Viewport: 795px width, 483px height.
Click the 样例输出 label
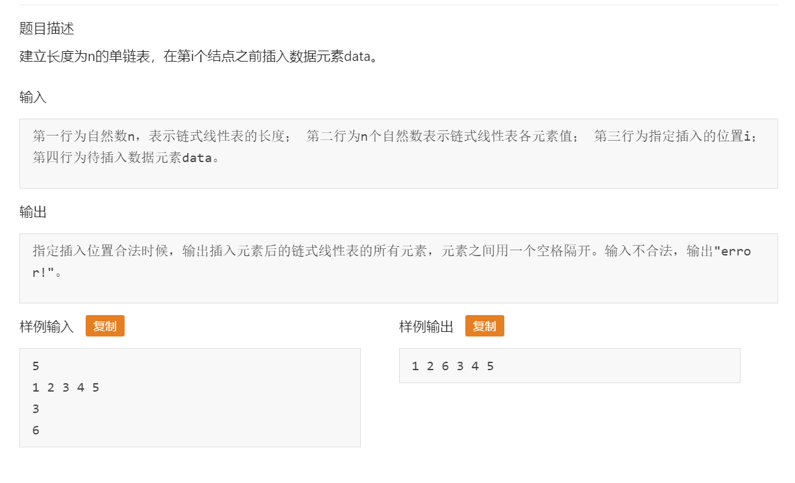[x=424, y=326]
